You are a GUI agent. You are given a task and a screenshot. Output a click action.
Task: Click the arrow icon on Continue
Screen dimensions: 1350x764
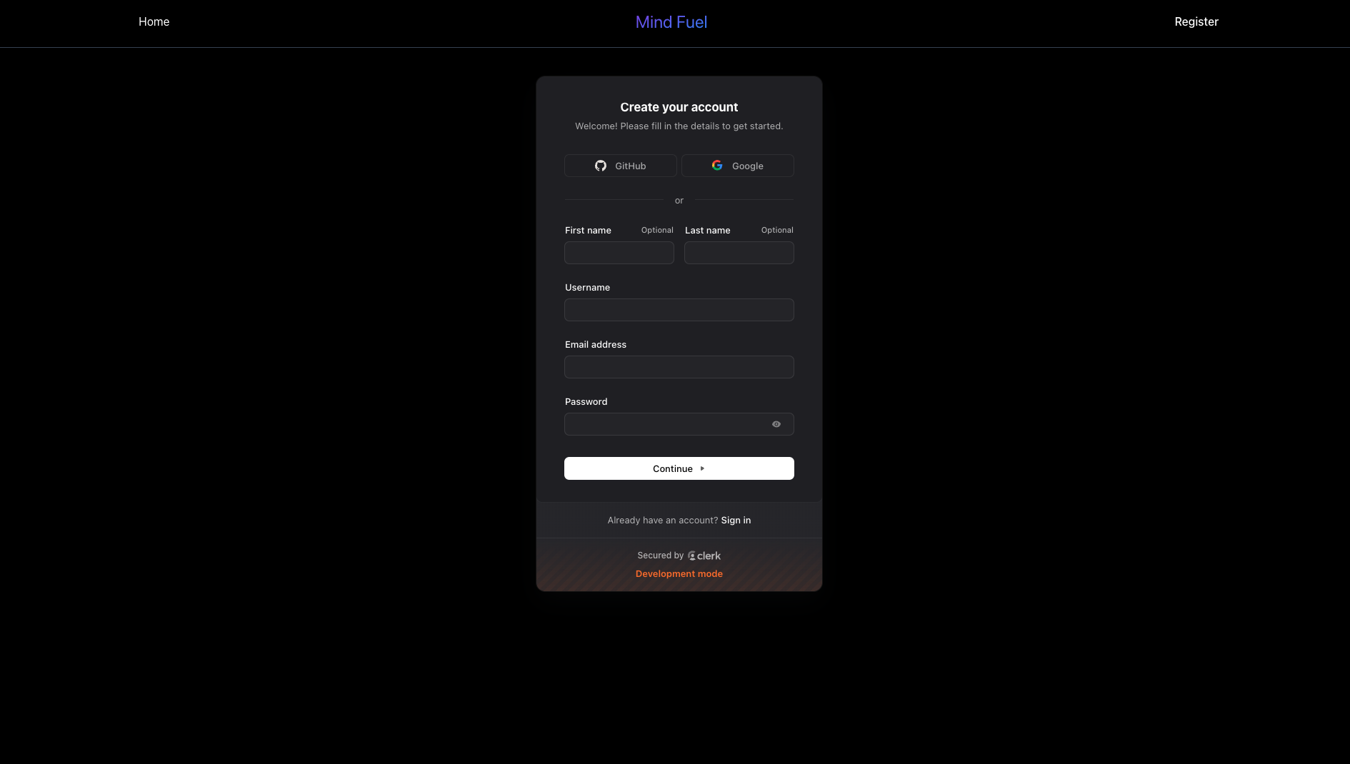point(702,468)
